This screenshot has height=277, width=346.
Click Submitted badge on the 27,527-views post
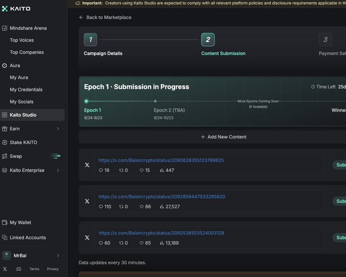[339, 201]
